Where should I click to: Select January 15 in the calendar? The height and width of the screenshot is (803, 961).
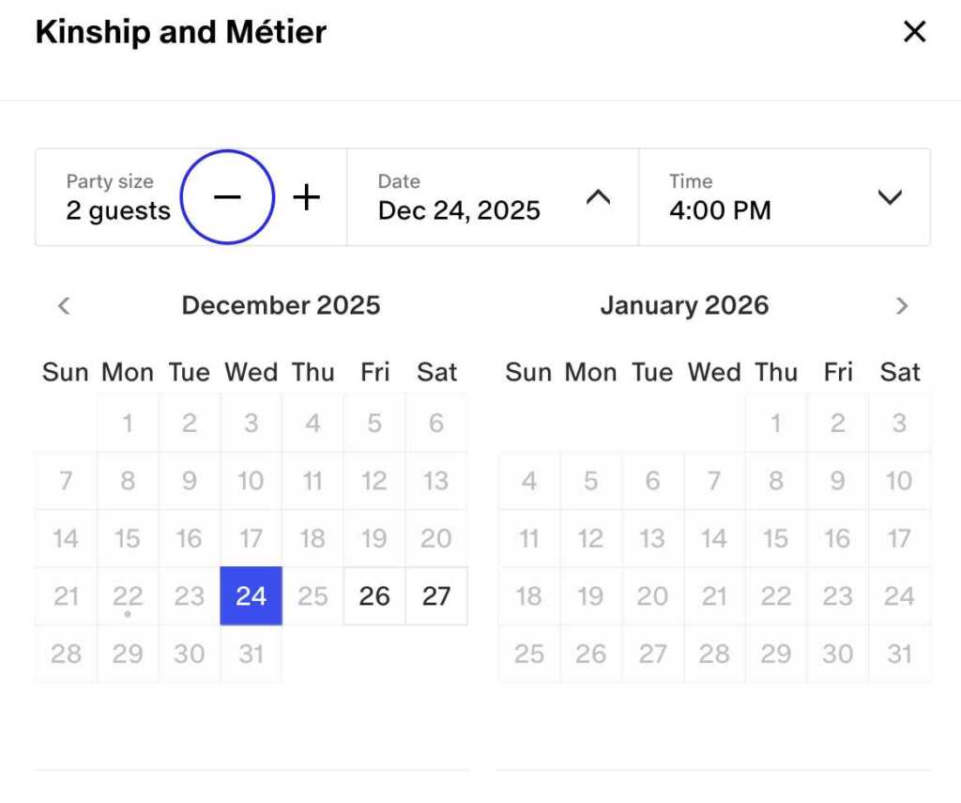pos(776,539)
